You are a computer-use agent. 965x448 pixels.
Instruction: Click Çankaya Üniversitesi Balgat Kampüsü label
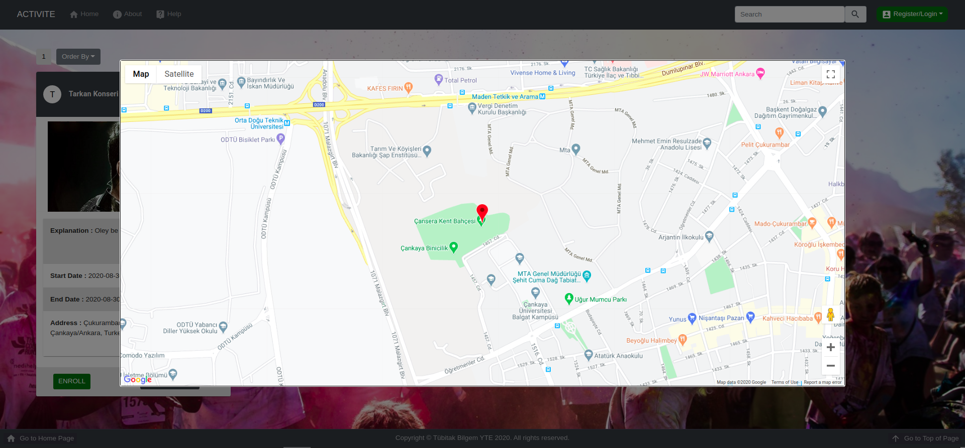(x=535, y=311)
